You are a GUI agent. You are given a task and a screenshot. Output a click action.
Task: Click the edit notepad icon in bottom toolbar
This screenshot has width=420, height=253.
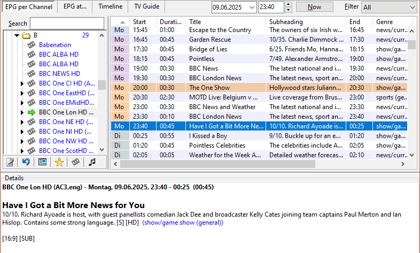tap(10, 162)
